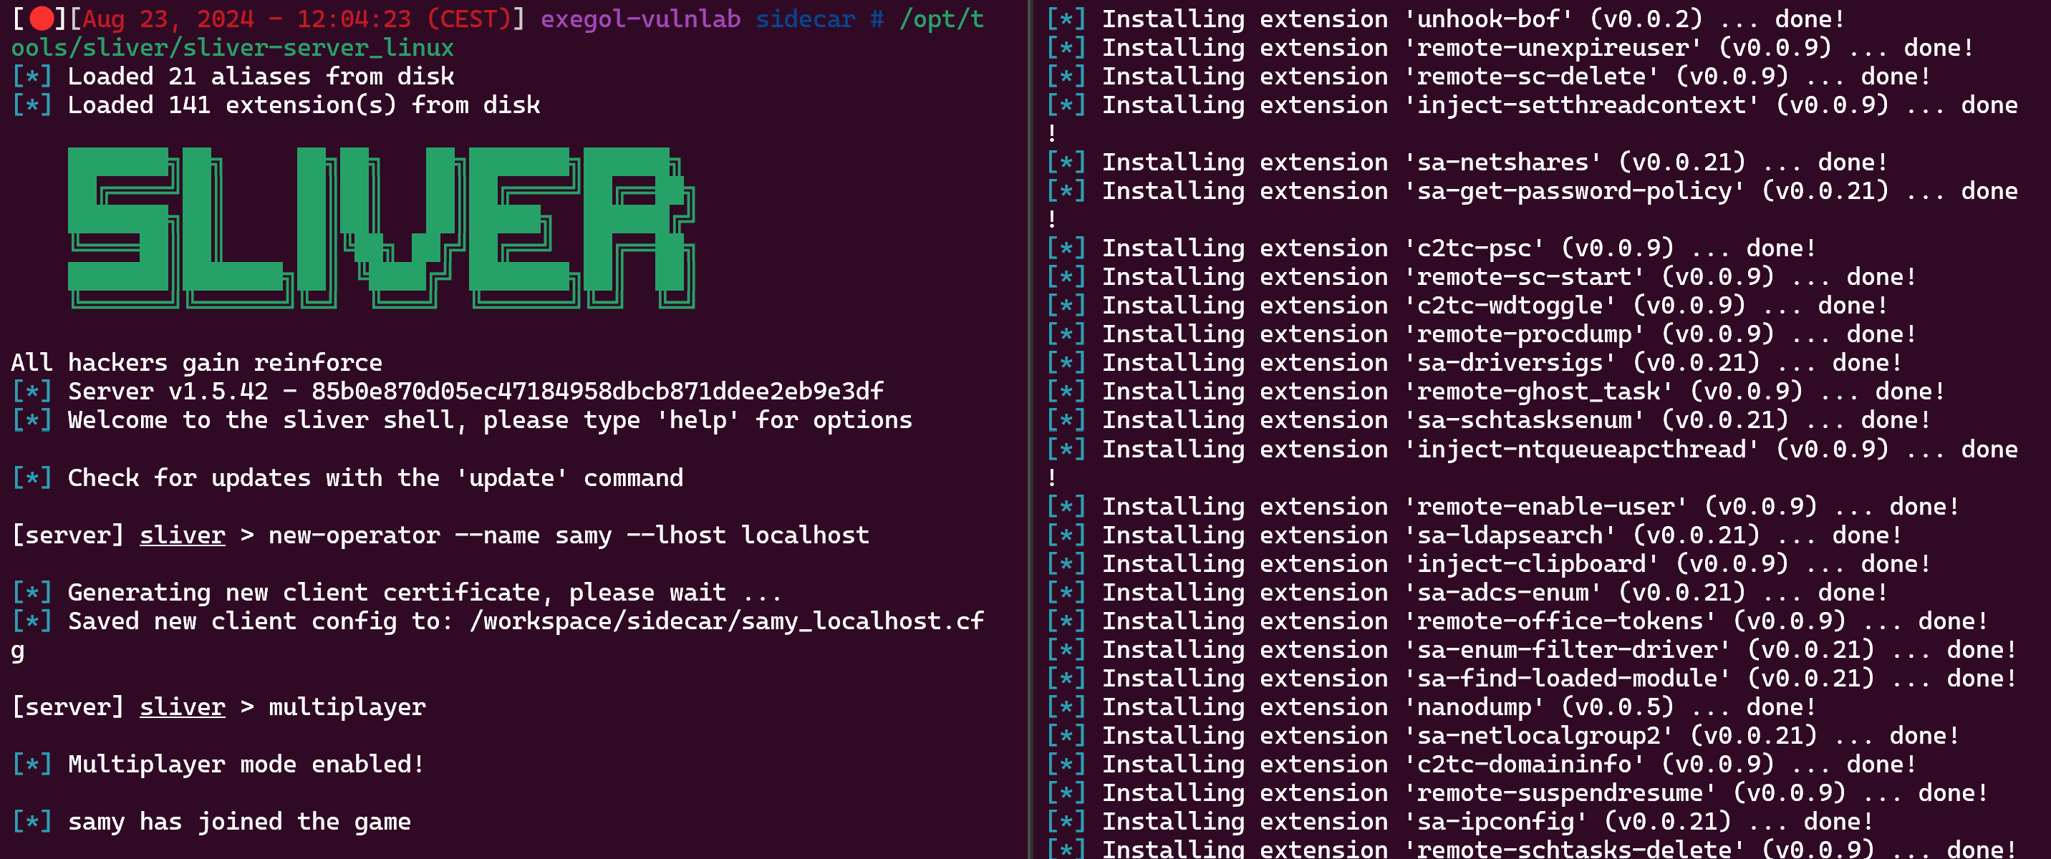Click 'samy has joined the game' message
2051x859 pixels.
(211, 822)
